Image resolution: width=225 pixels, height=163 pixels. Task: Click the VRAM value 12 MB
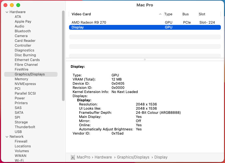[x=117, y=79]
